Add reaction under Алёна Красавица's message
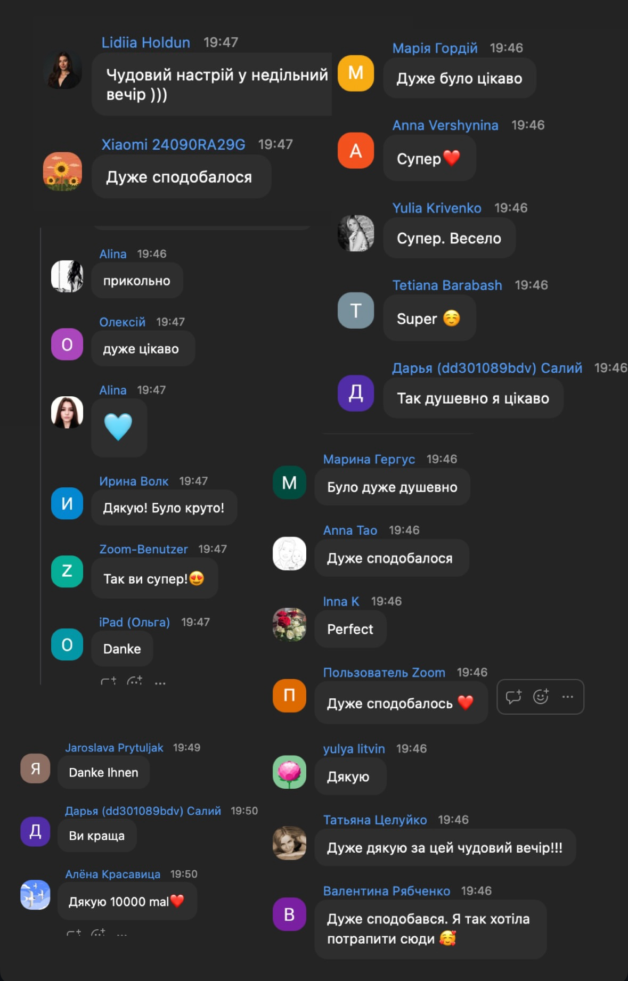 coord(98,933)
